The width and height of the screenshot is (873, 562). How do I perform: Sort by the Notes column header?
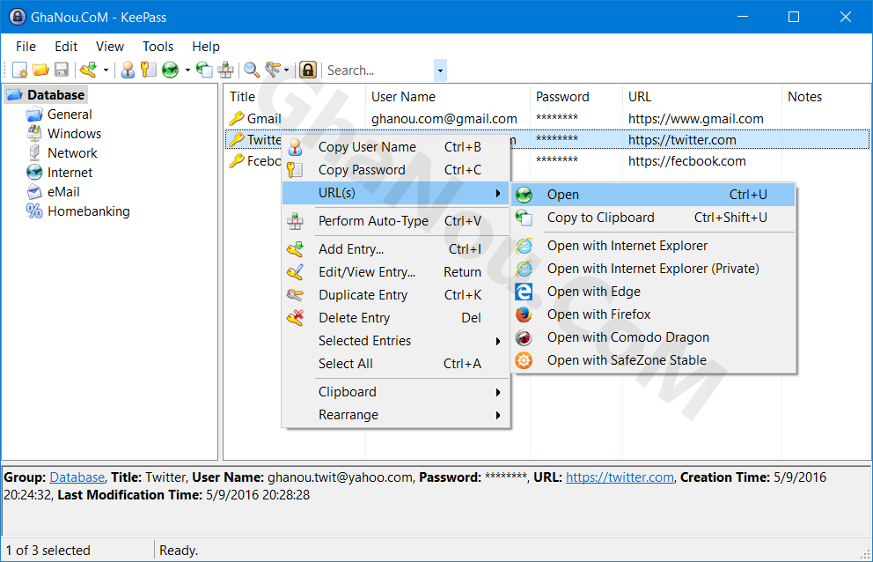coord(826,96)
